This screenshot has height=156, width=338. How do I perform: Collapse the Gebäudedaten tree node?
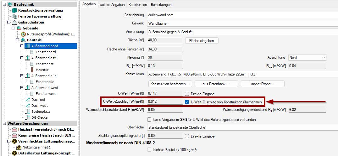[x=9, y=22]
